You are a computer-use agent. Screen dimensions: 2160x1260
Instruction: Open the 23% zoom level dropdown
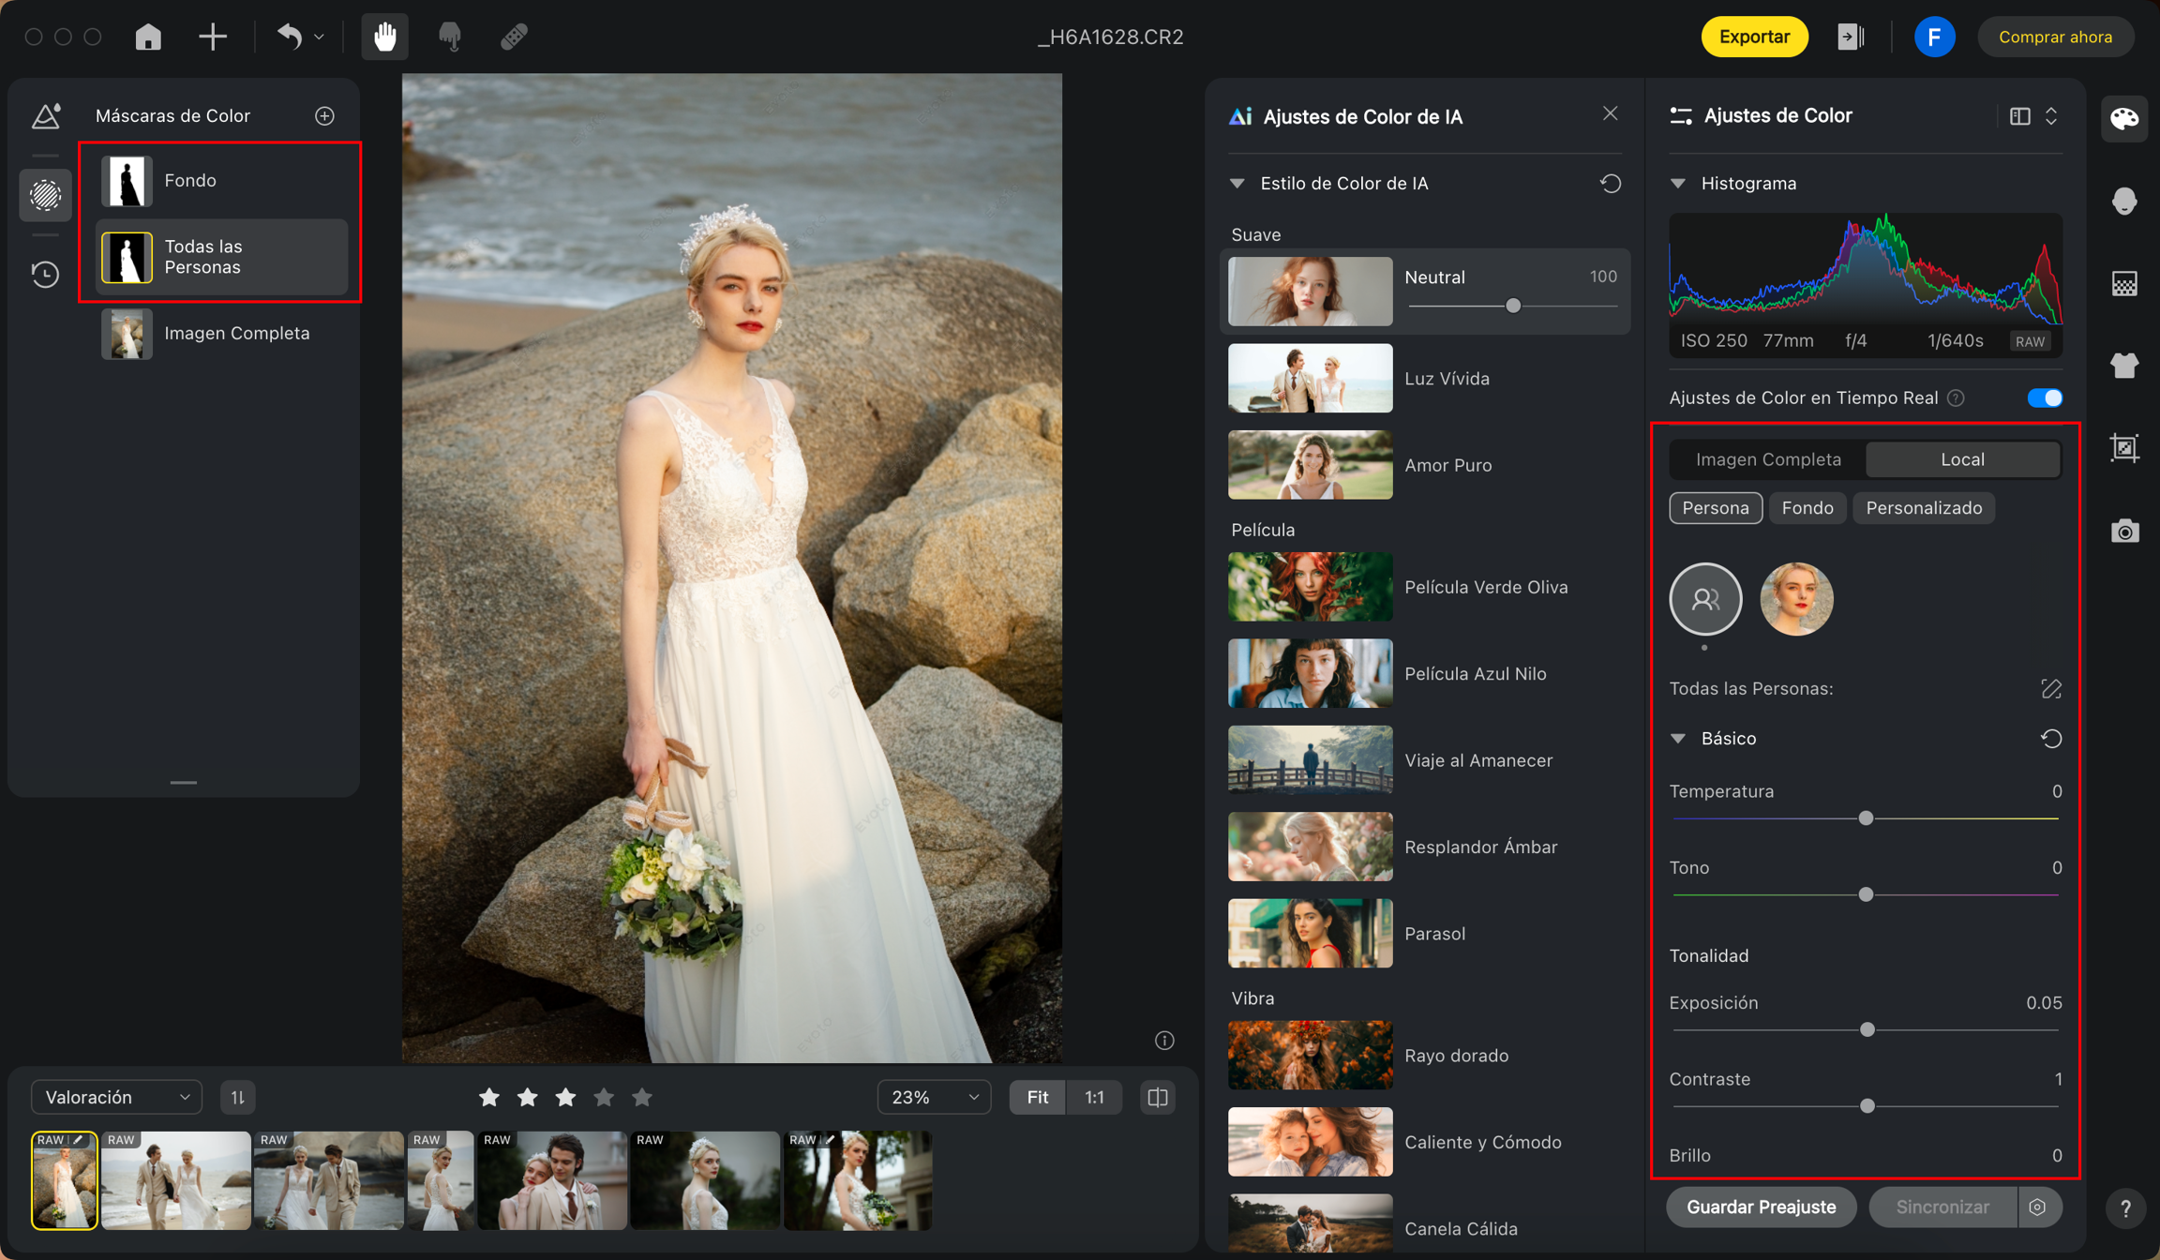tap(934, 1097)
